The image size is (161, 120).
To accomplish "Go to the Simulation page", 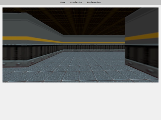I will tap(76, 2).
